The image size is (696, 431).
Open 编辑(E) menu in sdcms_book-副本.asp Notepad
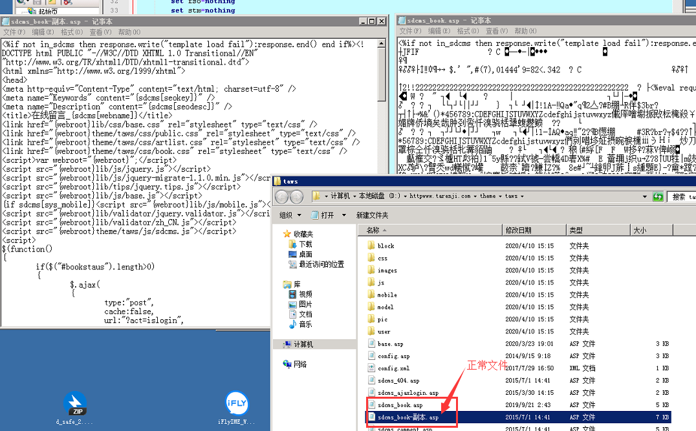tap(43, 32)
